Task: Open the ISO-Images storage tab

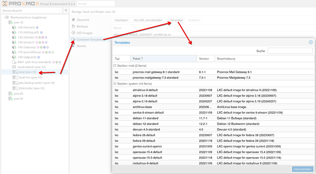Action: coord(90,33)
